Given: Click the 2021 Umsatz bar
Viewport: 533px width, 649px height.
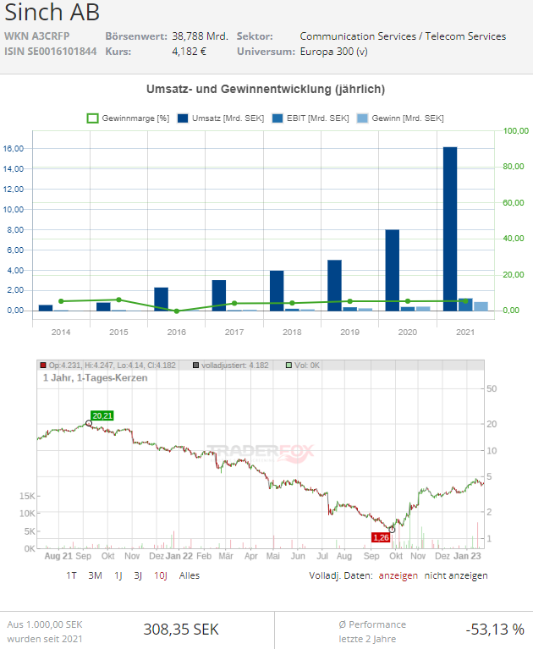Looking at the screenshot, I should pyautogui.click(x=450, y=229).
